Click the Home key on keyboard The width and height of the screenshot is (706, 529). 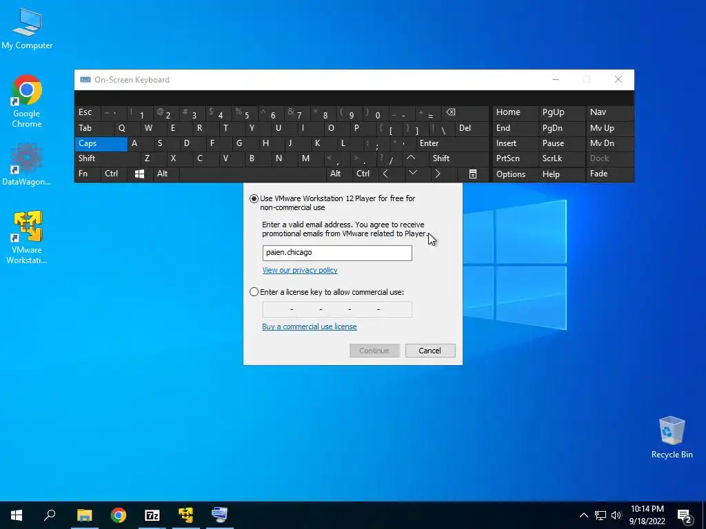[x=515, y=112]
